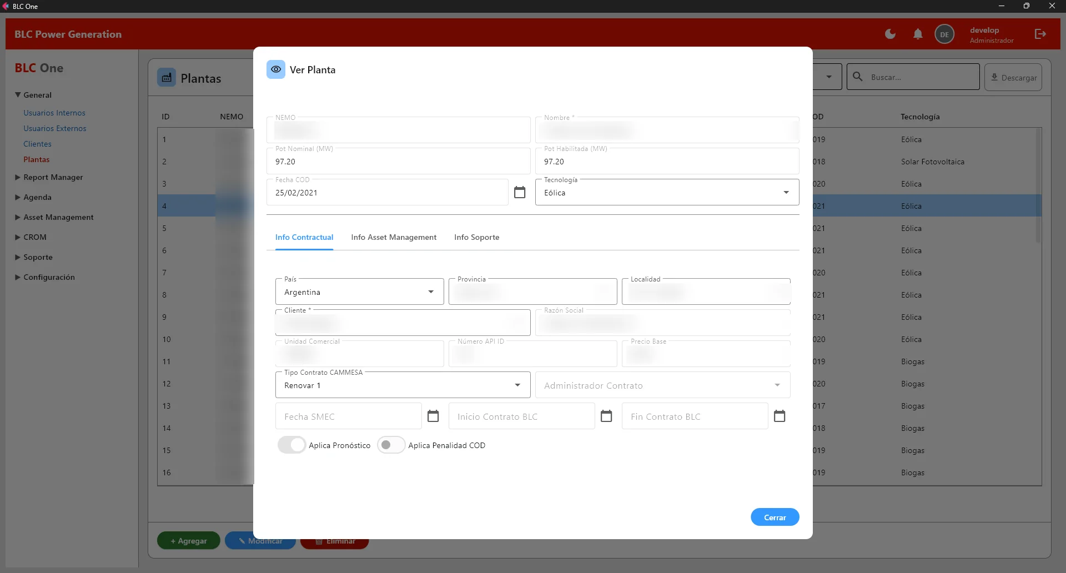1066x573 pixels.
Task: Open Plantas in sidebar
Action: [37, 159]
